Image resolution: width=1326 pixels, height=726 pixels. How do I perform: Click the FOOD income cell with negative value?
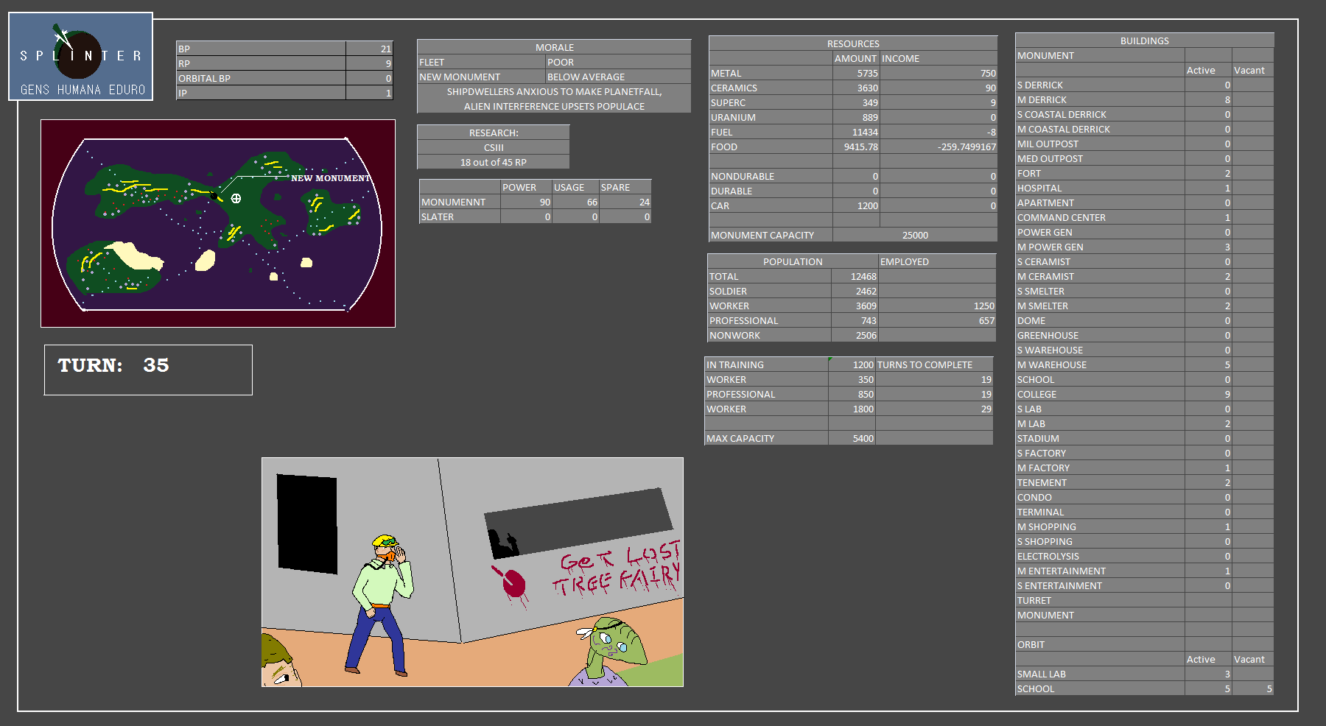click(939, 147)
